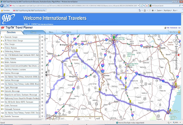This screenshot has height=125, width=183.
Task: Open dropdown for Oak Alley Plantation stop
Action: 39,69
